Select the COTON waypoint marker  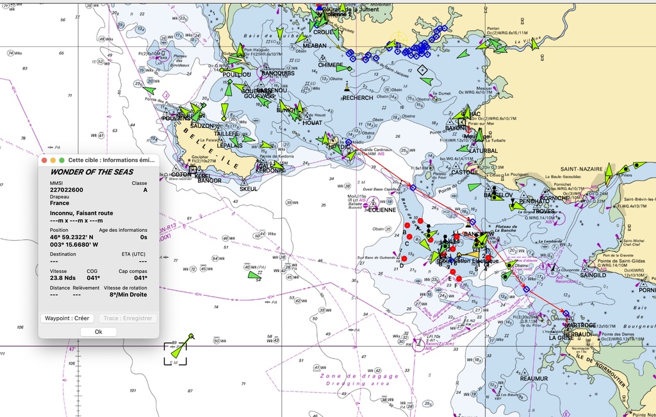pyautogui.click(x=177, y=168)
